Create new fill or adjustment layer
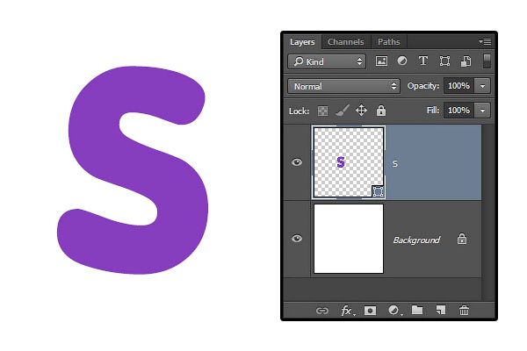The height and width of the screenshot is (351, 527). (x=393, y=311)
